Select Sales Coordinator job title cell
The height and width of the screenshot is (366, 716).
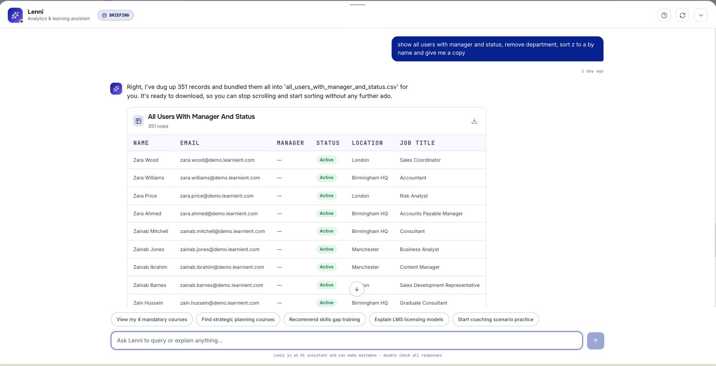[x=420, y=160]
